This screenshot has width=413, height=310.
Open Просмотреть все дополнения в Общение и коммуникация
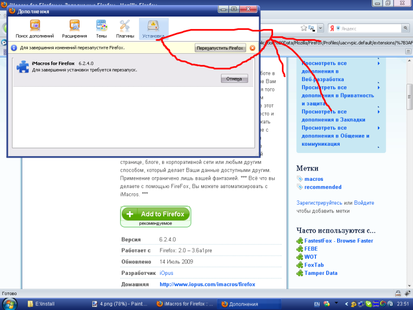pyautogui.click(x=335, y=136)
